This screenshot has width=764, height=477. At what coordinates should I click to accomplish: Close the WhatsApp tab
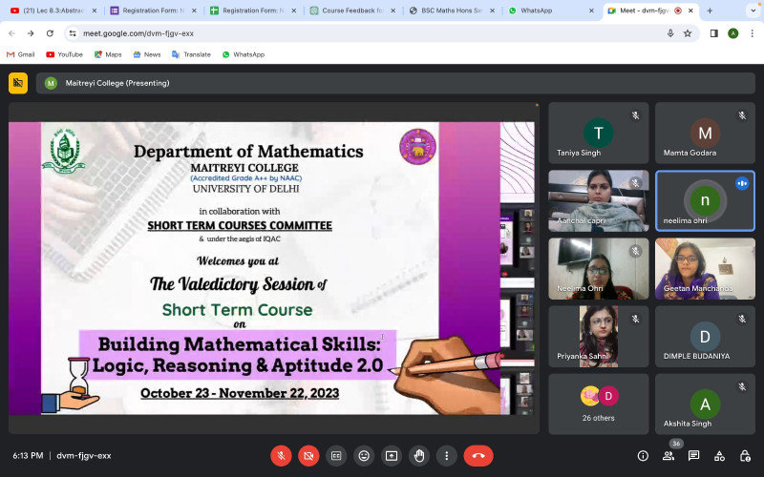pos(591,10)
